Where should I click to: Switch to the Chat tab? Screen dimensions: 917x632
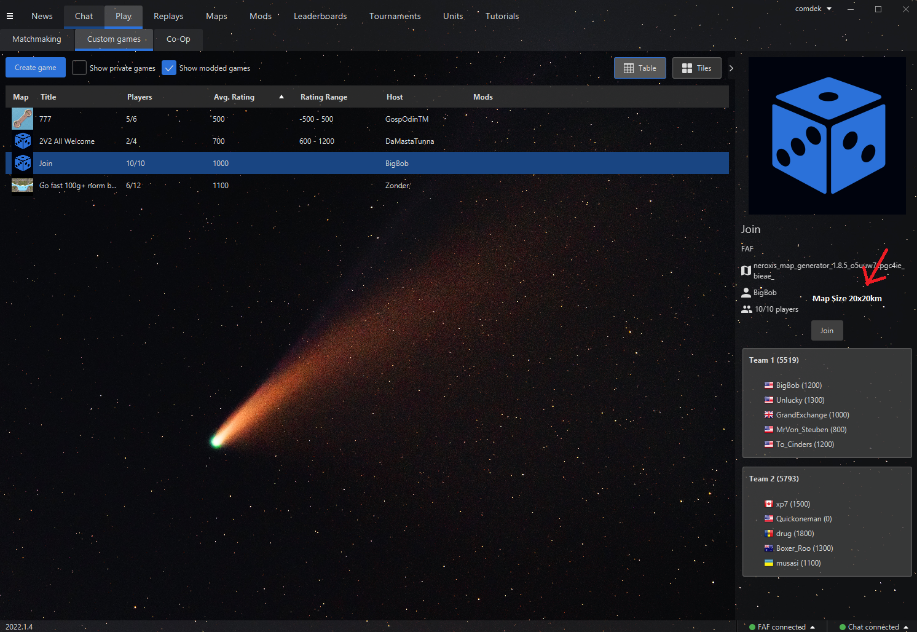click(x=84, y=16)
